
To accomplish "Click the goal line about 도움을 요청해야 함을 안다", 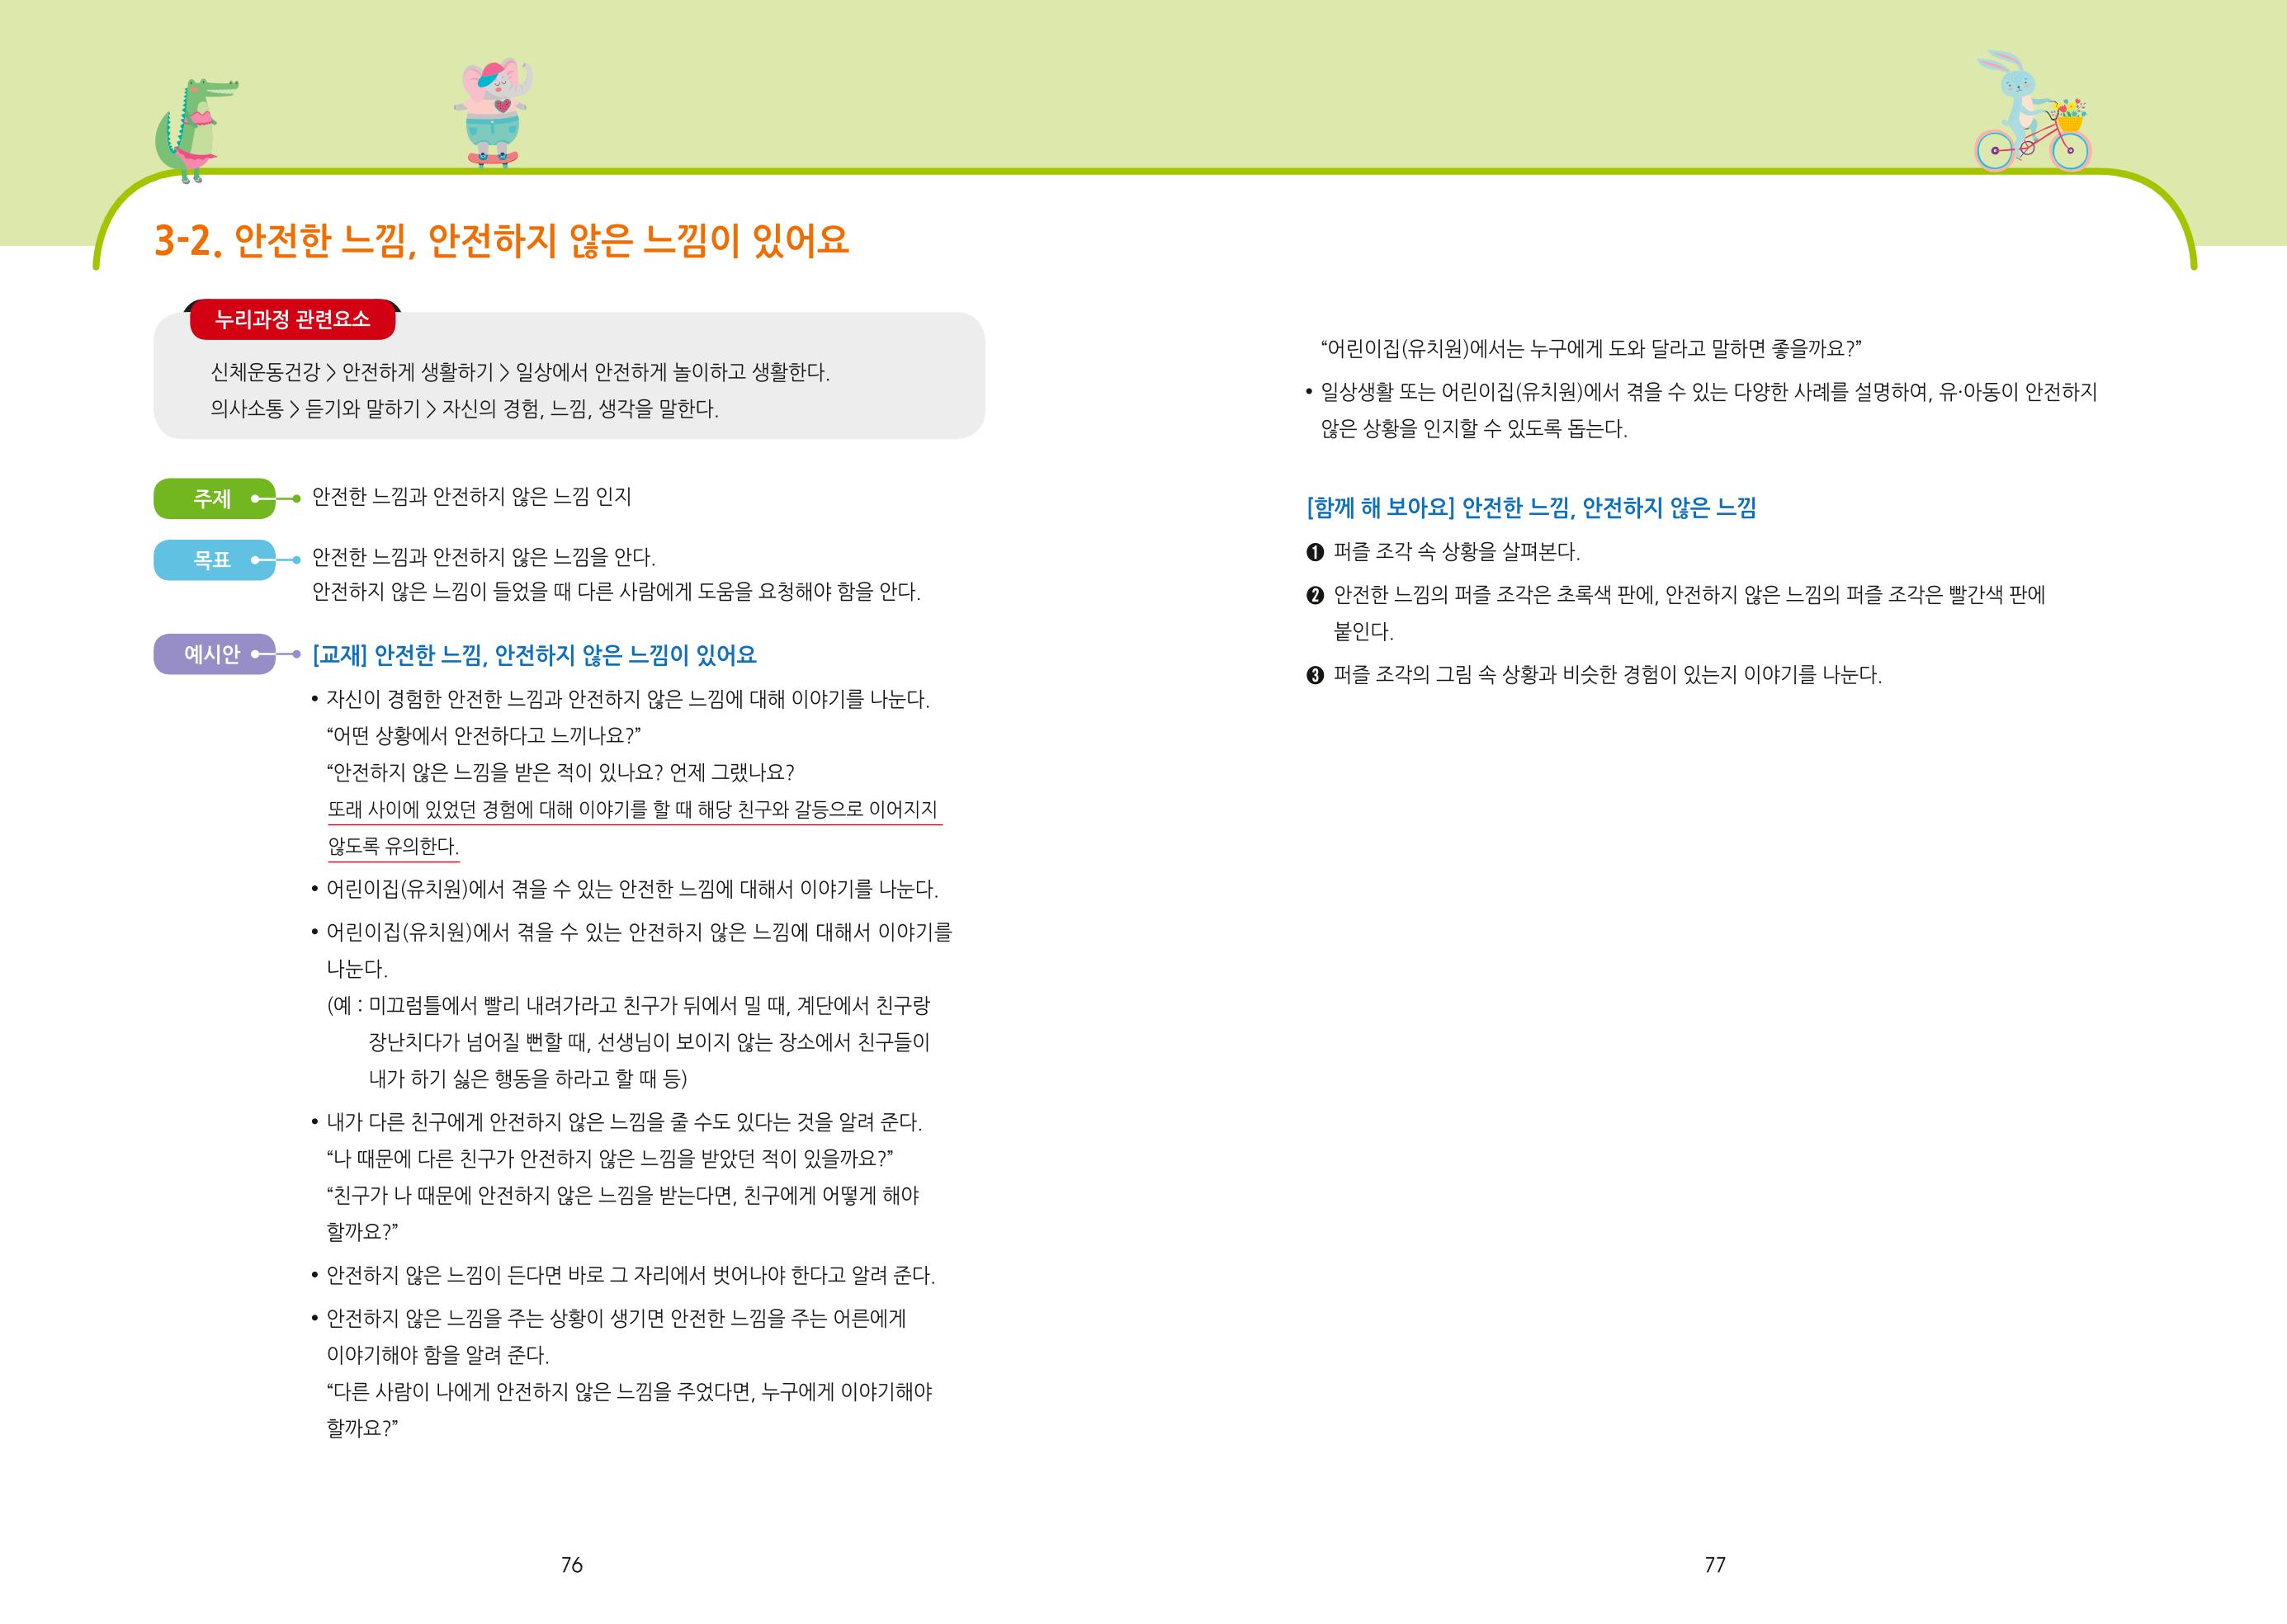I will click(x=616, y=592).
